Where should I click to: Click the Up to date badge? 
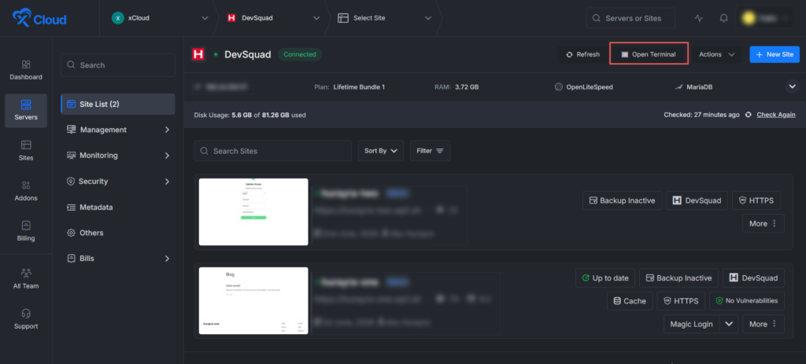[605, 278]
